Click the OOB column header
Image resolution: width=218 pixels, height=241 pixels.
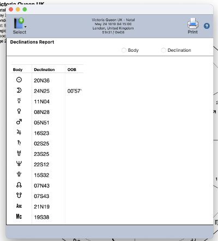[72, 70]
